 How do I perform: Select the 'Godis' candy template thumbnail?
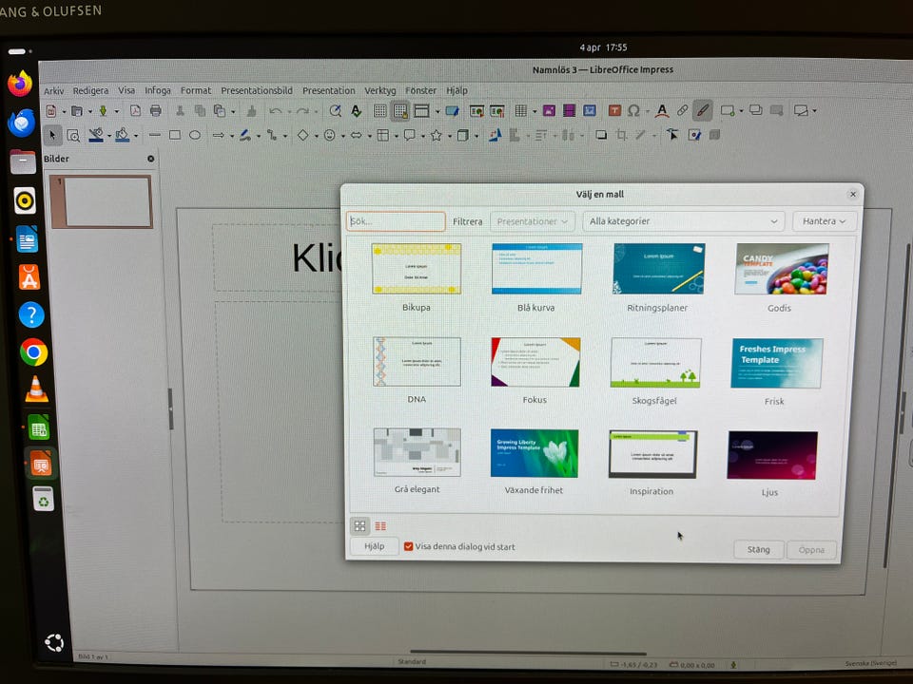tap(782, 269)
